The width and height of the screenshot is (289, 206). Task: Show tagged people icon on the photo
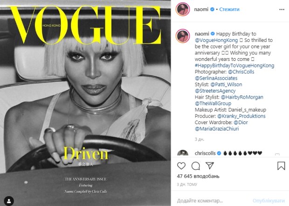point(9,201)
